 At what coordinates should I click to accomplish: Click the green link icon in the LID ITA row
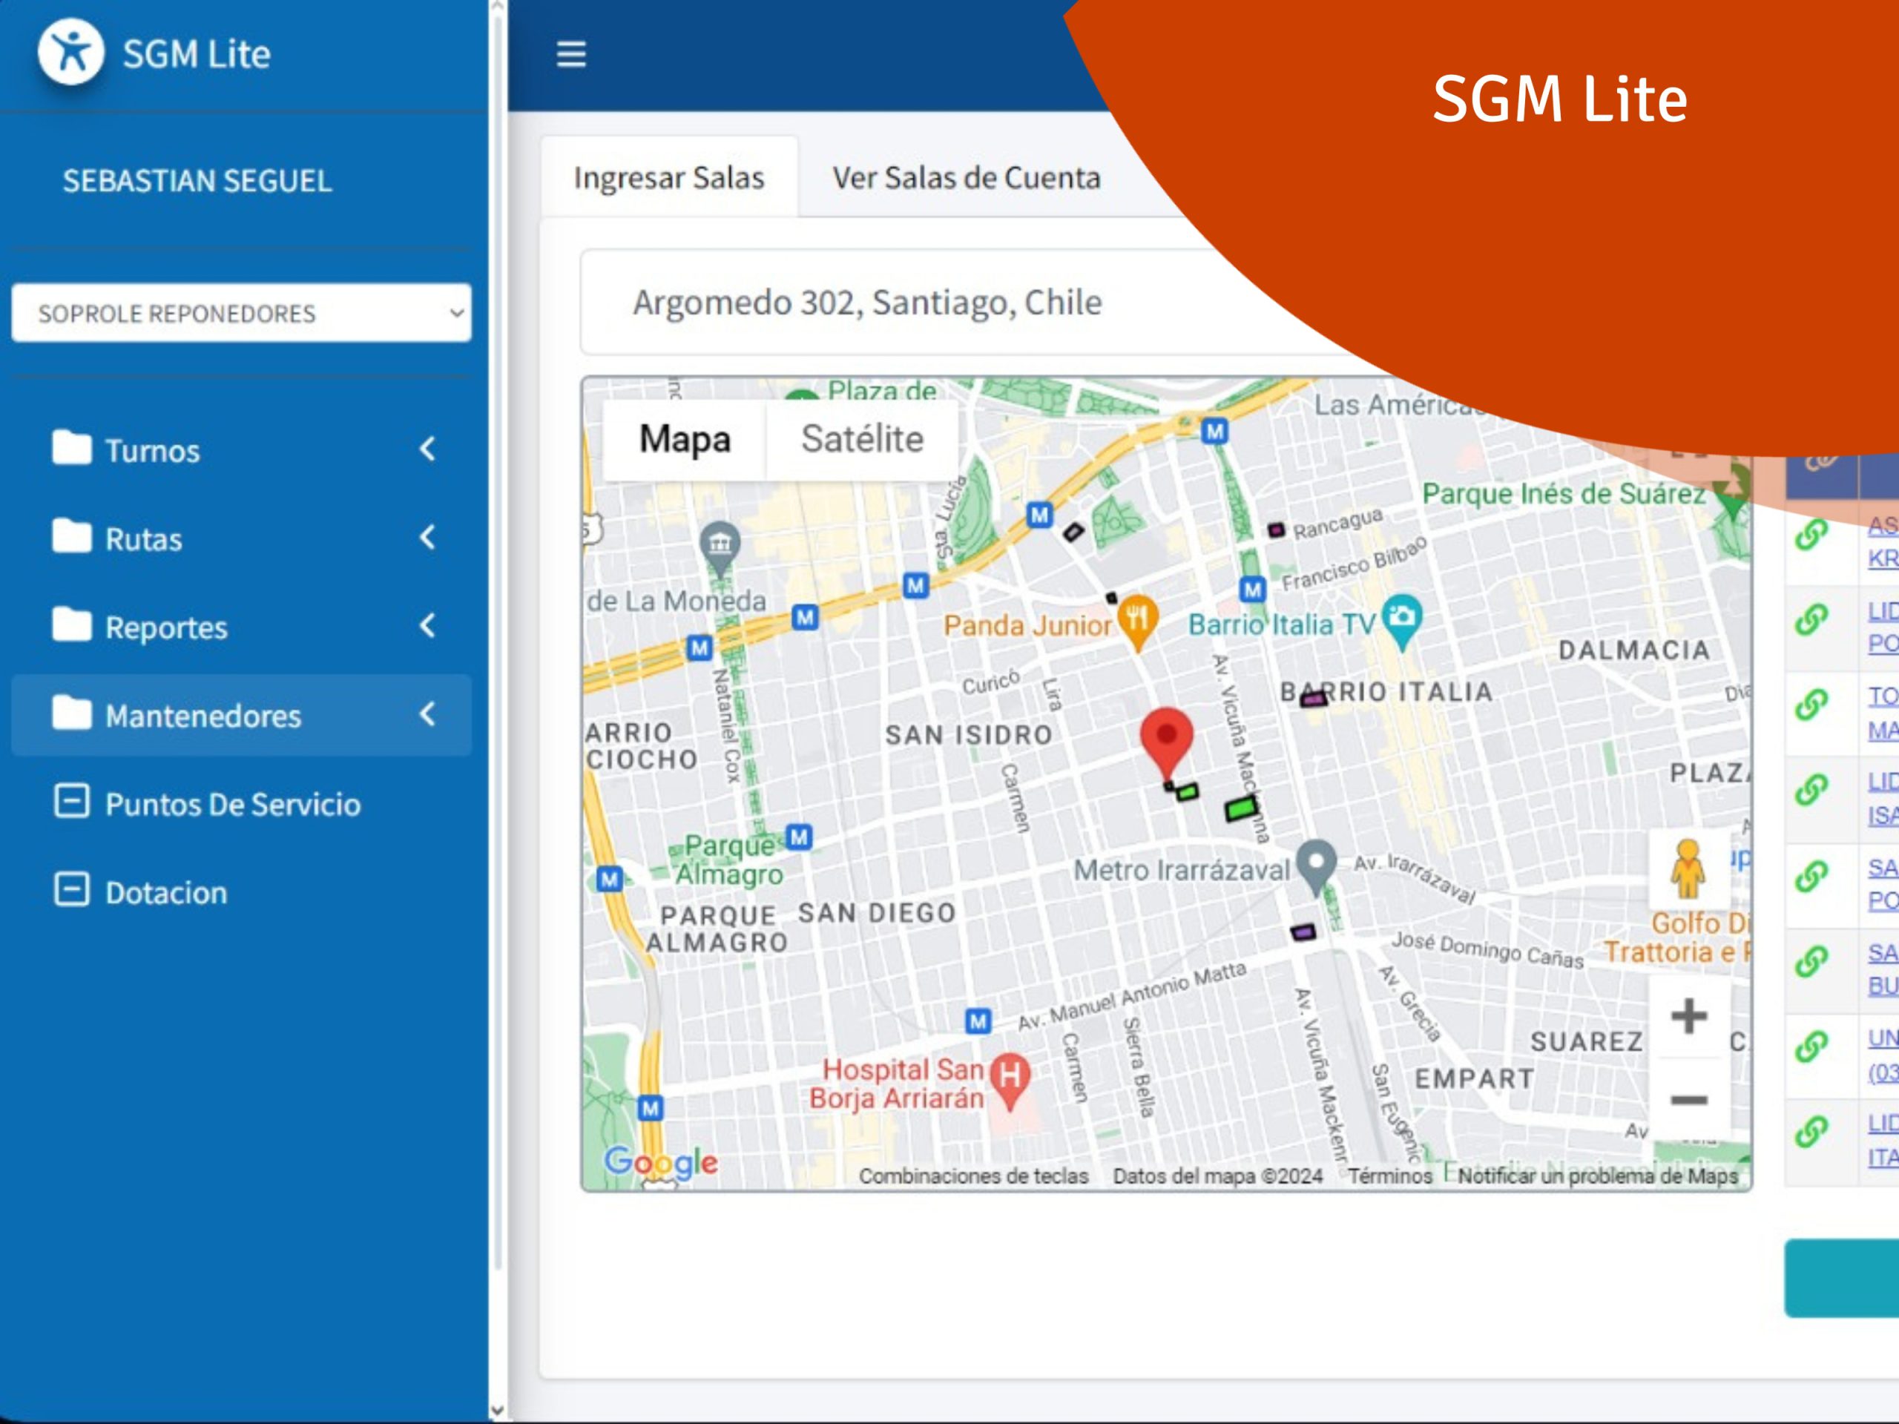tap(1811, 1131)
